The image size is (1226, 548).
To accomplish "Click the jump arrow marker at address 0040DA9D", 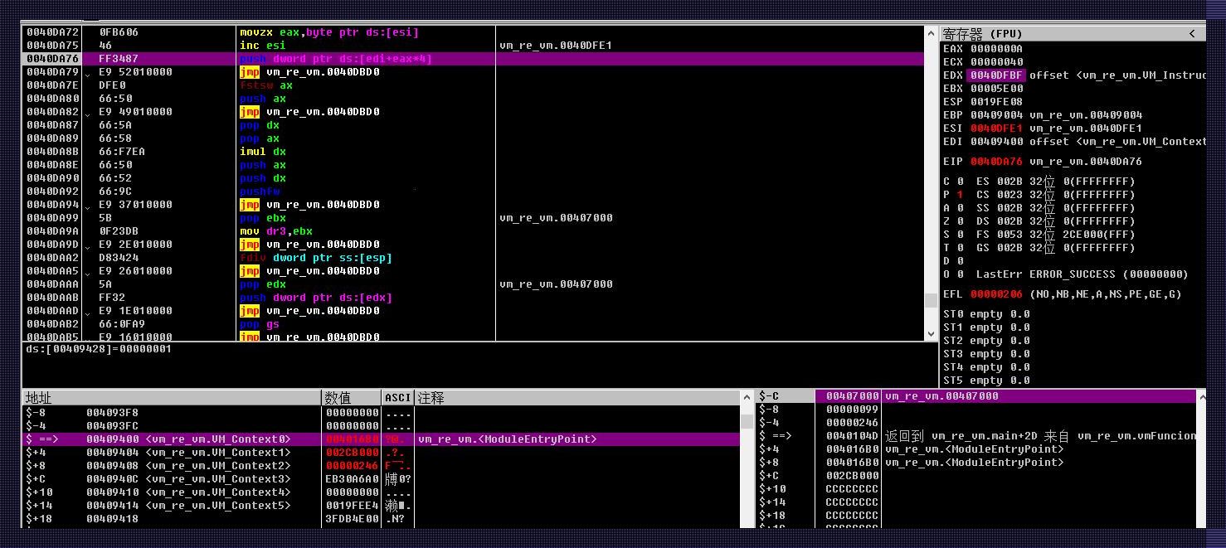I will tap(88, 245).
